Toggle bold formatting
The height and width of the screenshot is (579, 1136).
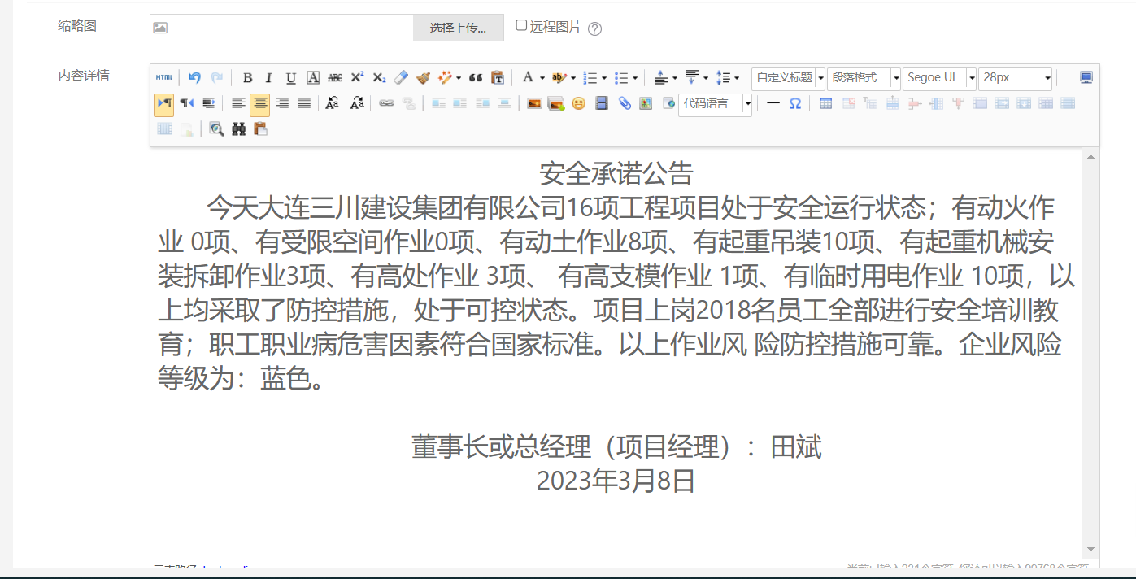[247, 78]
